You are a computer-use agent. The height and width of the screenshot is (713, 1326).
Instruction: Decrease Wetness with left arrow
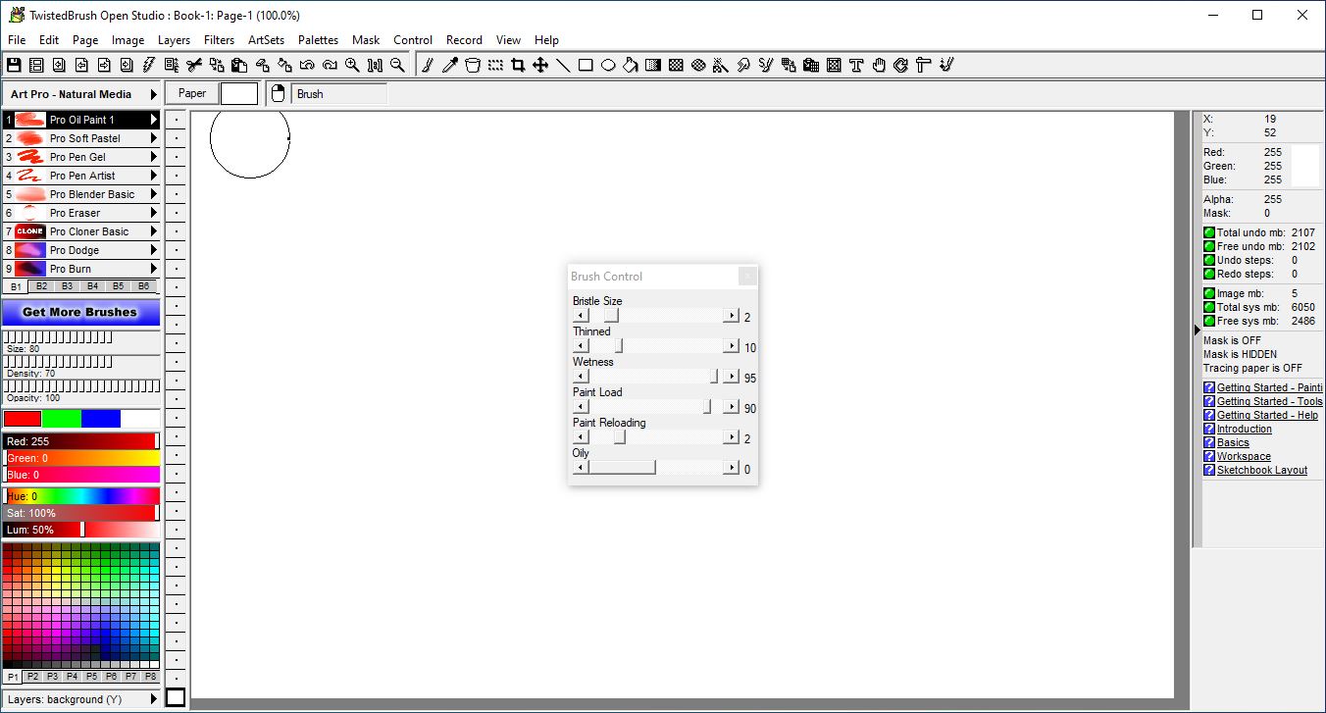click(x=581, y=377)
